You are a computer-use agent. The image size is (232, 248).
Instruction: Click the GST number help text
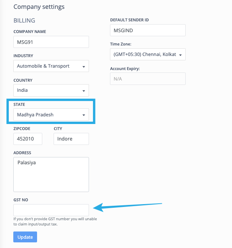click(55, 221)
